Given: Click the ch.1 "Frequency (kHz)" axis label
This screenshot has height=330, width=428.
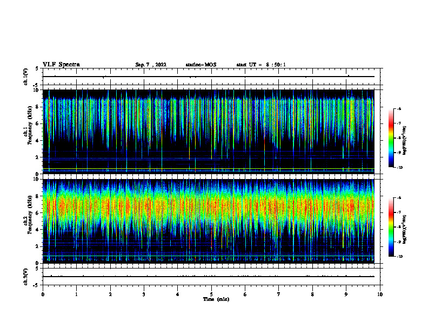Looking at the screenshot, I should click(x=30, y=126).
